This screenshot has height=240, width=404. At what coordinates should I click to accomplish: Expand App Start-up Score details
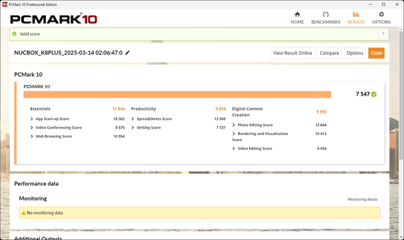pos(32,119)
